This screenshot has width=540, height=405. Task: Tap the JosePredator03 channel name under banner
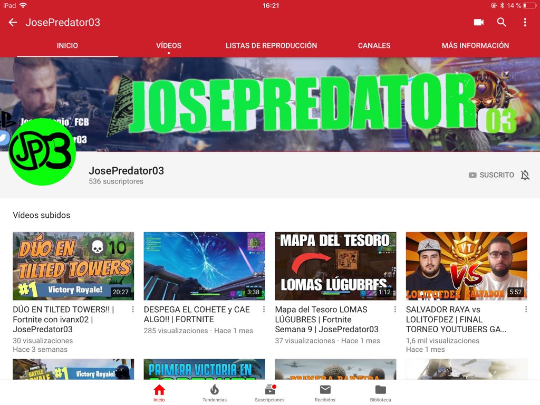click(x=127, y=170)
